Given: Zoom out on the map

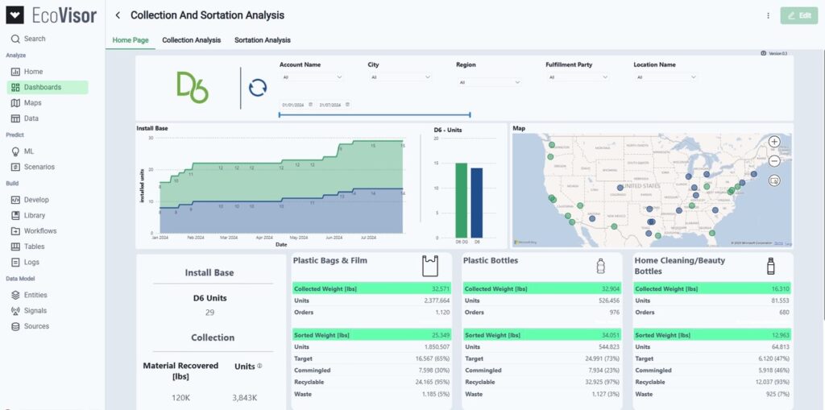Looking at the screenshot, I should click(774, 160).
